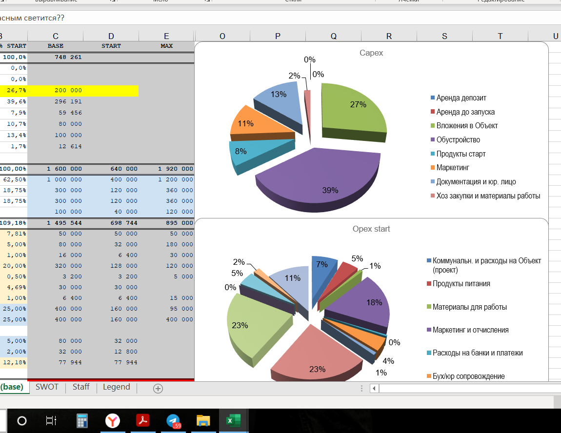Select cell with percentage 62,50%
Screen dimensions: 561x433
coord(14,179)
